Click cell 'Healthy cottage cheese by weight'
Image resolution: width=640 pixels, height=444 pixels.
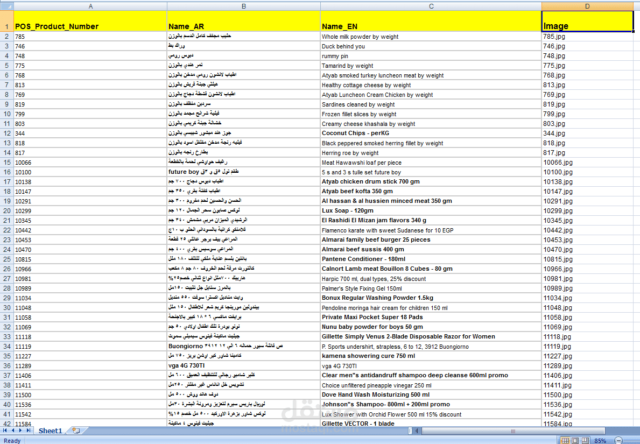click(x=431, y=85)
